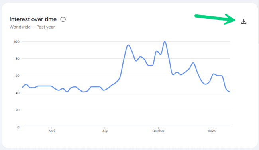Click the 'October' axis label

tap(158, 131)
